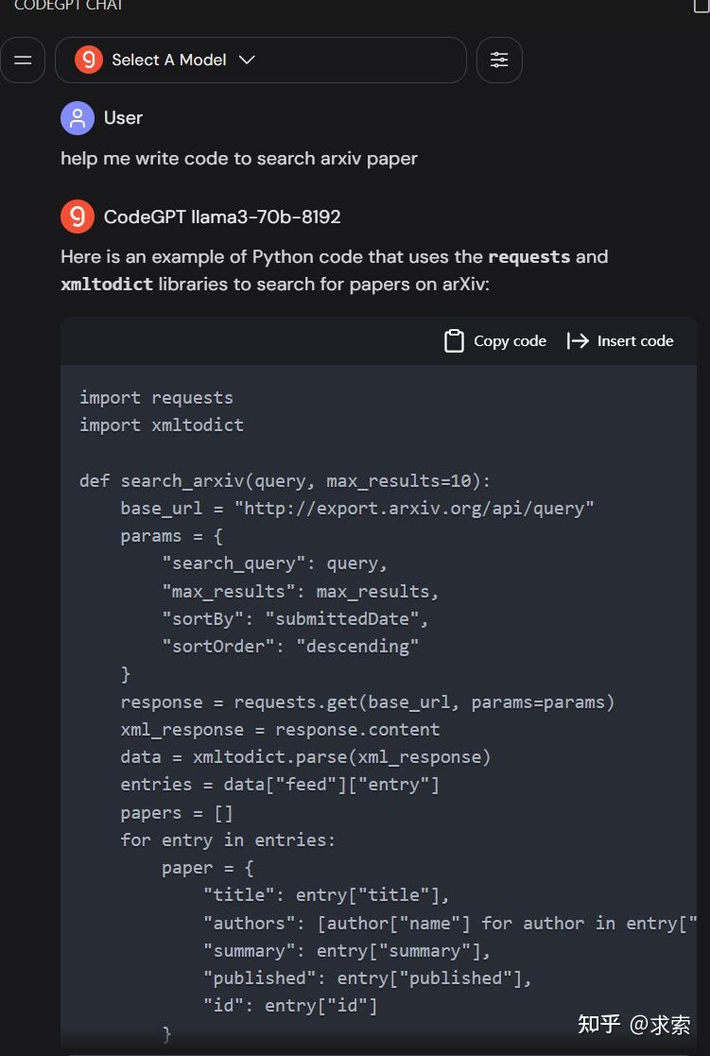
Task: Click the arrow icon beside Insert code
Action: click(x=576, y=340)
